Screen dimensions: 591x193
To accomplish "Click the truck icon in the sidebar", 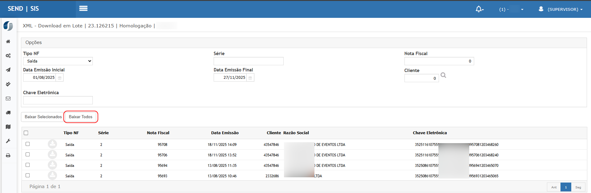I will point(8,113).
